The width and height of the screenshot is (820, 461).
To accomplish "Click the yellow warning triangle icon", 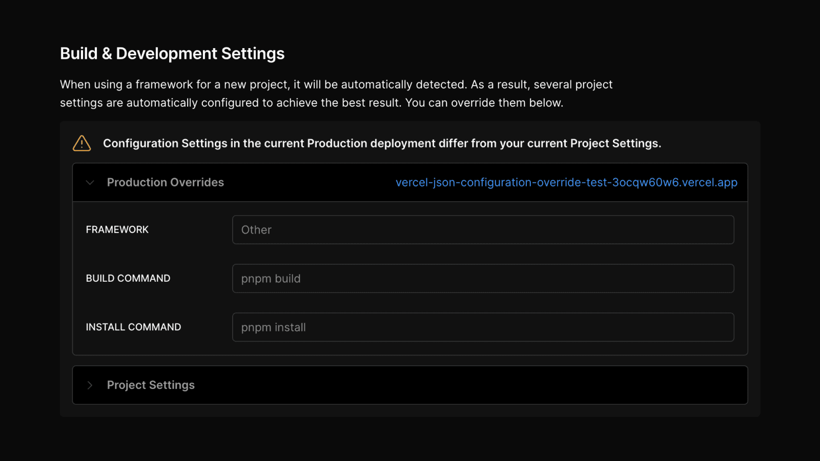I will 81,143.
